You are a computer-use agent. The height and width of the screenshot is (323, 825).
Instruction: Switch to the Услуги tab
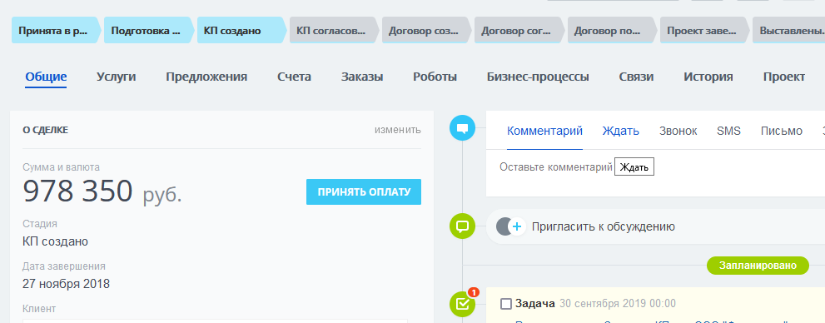(117, 77)
